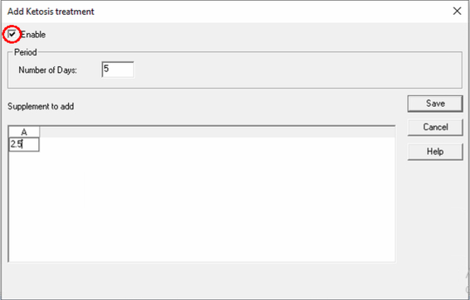The image size is (470, 300).
Task: Open Help for this dialog
Action: [435, 152]
